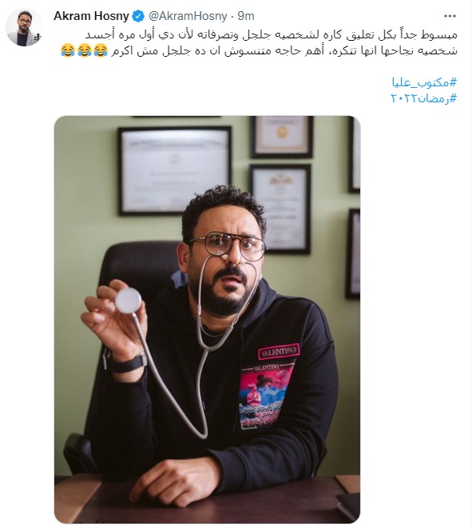Click the stethoscope disc held in hand

(x=128, y=301)
